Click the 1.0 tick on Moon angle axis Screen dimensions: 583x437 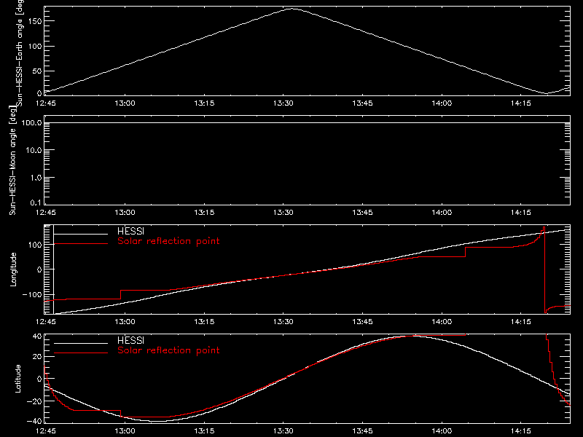click(x=36, y=178)
